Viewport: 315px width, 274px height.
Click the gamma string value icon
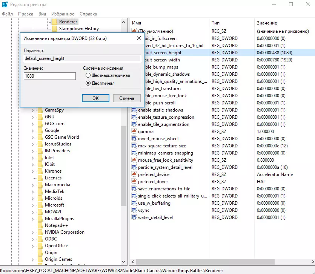[x=134, y=131]
